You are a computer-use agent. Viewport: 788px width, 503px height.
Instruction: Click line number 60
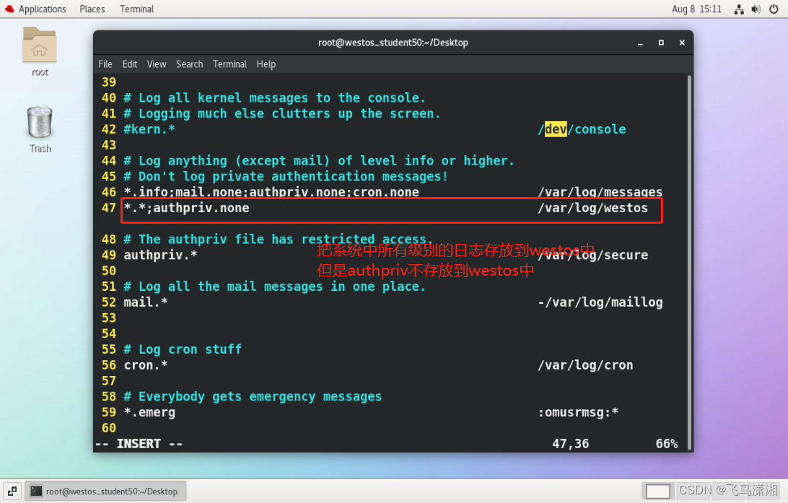(108, 428)
